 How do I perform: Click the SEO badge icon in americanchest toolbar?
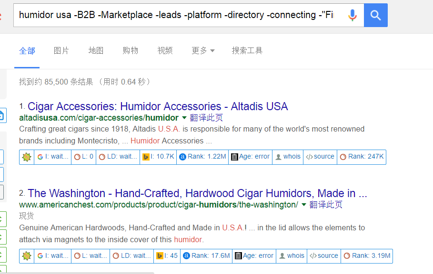27,256
